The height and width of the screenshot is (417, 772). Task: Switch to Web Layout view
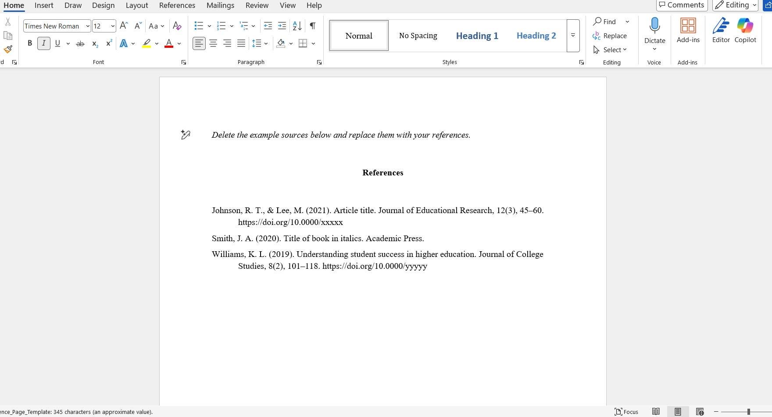coord(700,412)
